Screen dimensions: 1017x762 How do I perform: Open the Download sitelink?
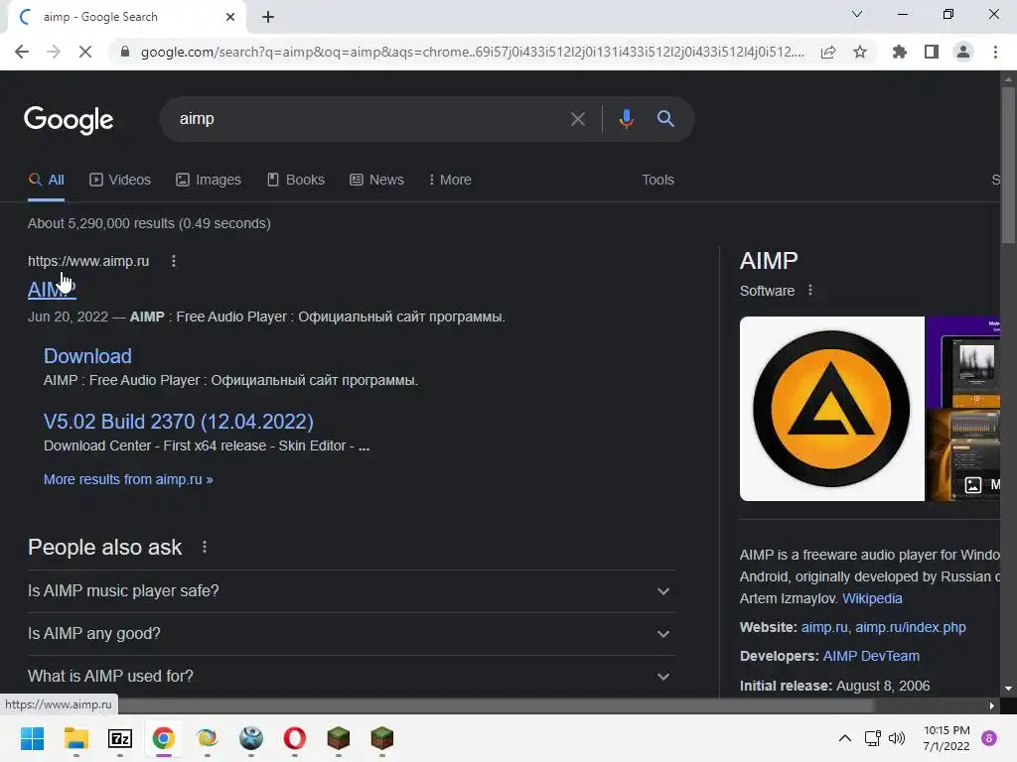click(x=87, y=356)
